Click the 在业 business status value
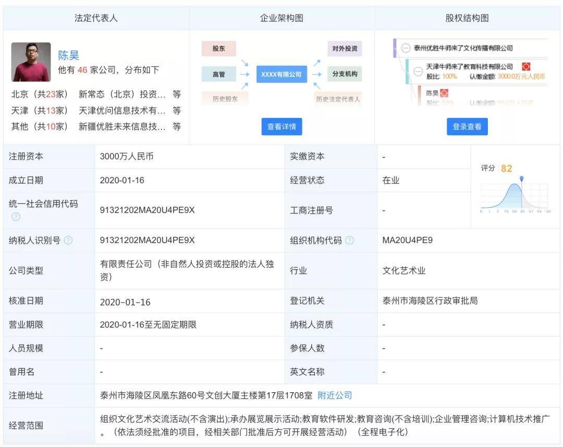Viewport: 563px width, 447px height. pos(390,180)
